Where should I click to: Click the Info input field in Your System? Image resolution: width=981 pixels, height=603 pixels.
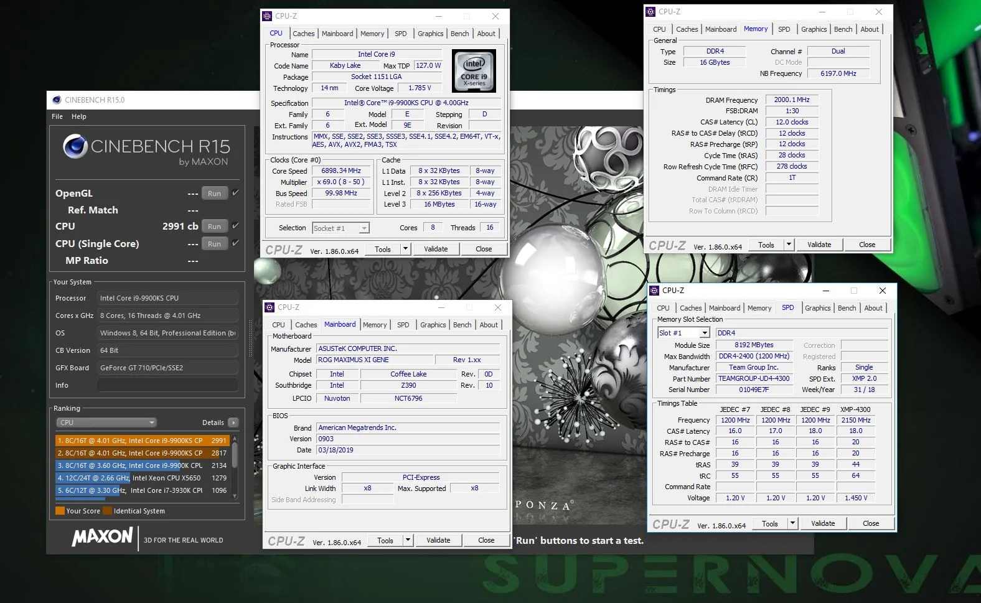click(x=167, y=385)
